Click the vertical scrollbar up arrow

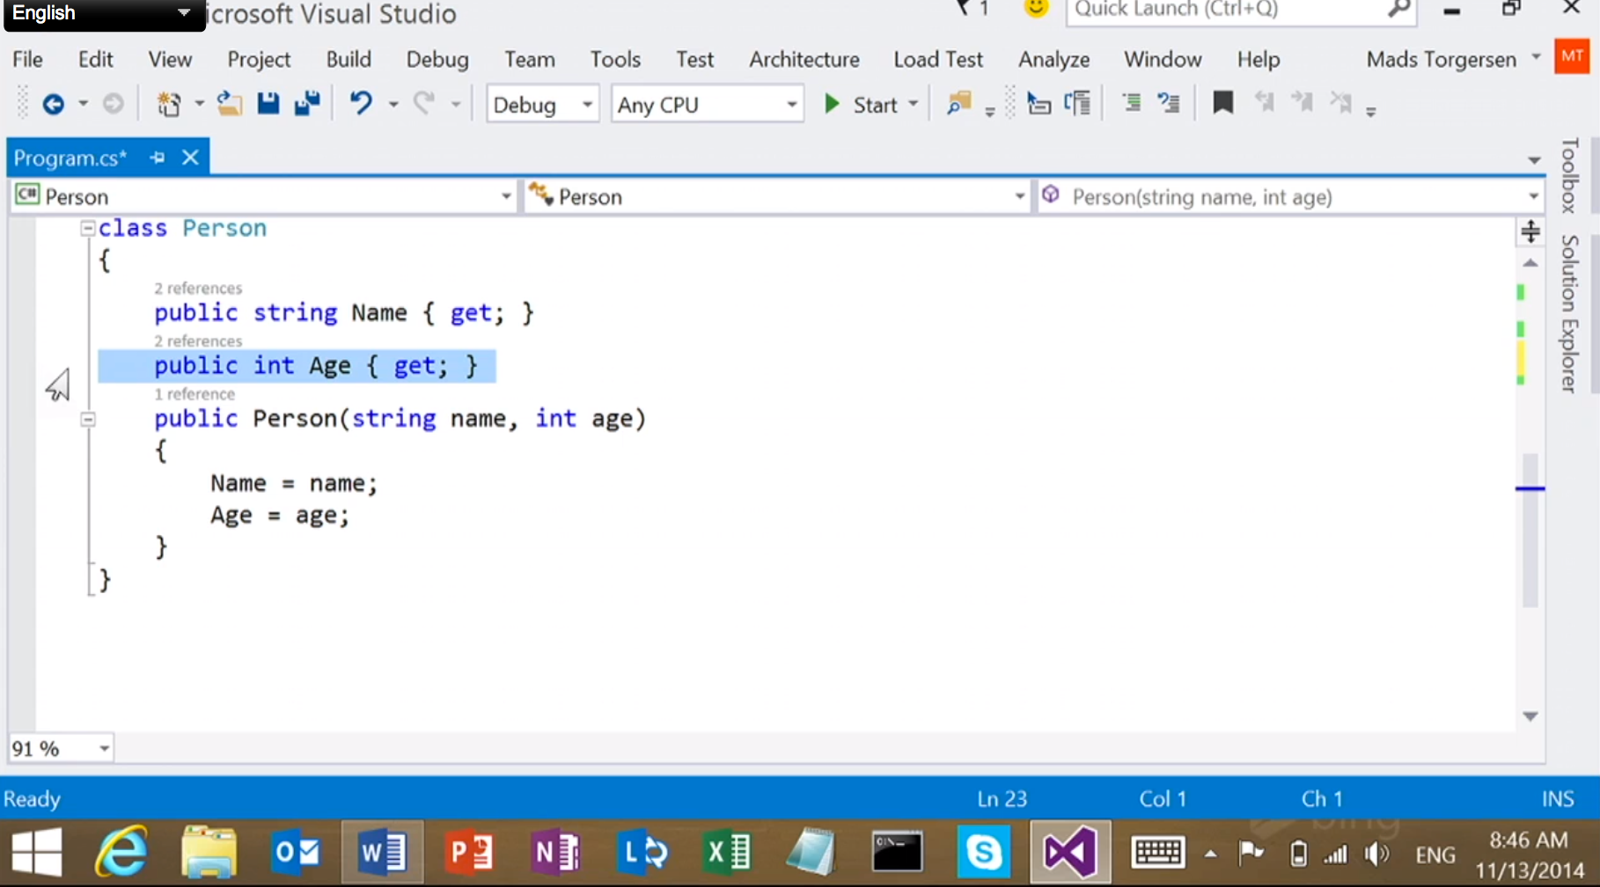coord(1530,263)
